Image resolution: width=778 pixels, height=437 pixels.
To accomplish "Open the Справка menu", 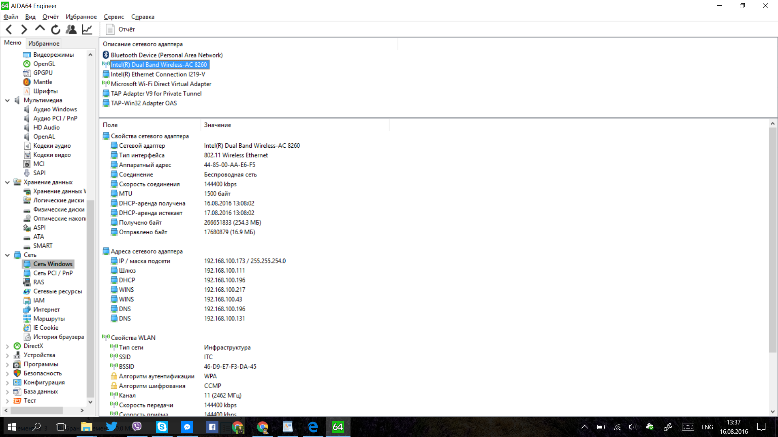I will click(x=143, y=17).
